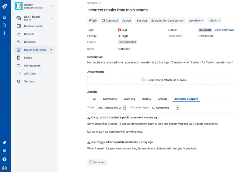Click the star icon in blue sidebar
Viewport: 235px width, 172px height.
coord(4,17)
